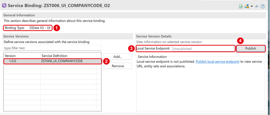Select the ZST006_UI_COMPANYCODE service definition cell
The width and height of the screenshot is (270, 115).
point(68,61)
